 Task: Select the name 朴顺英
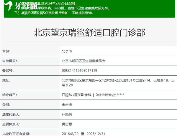(67, 115)
